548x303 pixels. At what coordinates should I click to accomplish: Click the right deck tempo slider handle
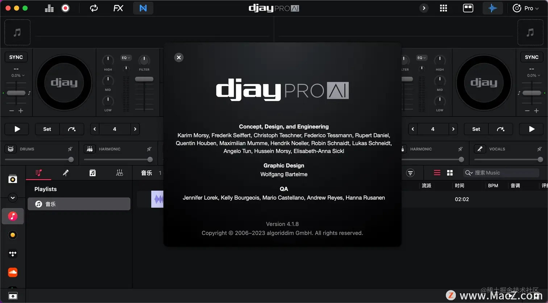pyautogui.click(x=532, y=93)
